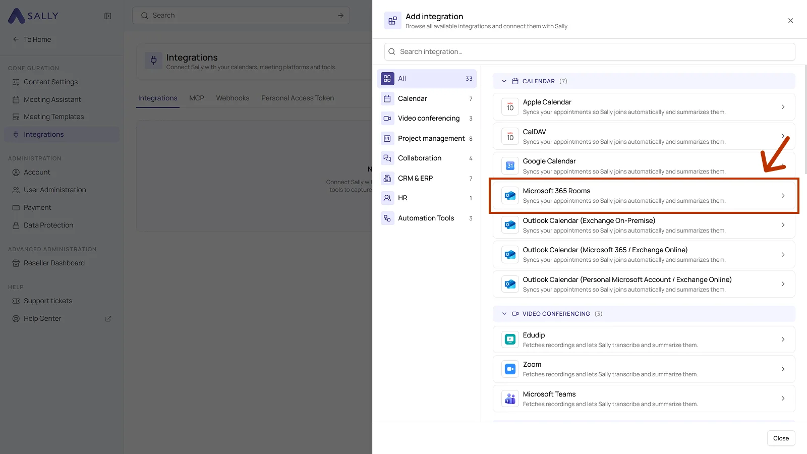Screen dimensions: 807x454
Task: Click the Google Calendar row title
Action: pos(549,161)
